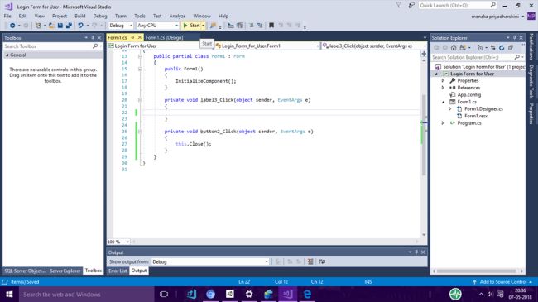Collapse the General group in Toolbox
The width and height of the screenshot is (538, 302).
[7, 55]
